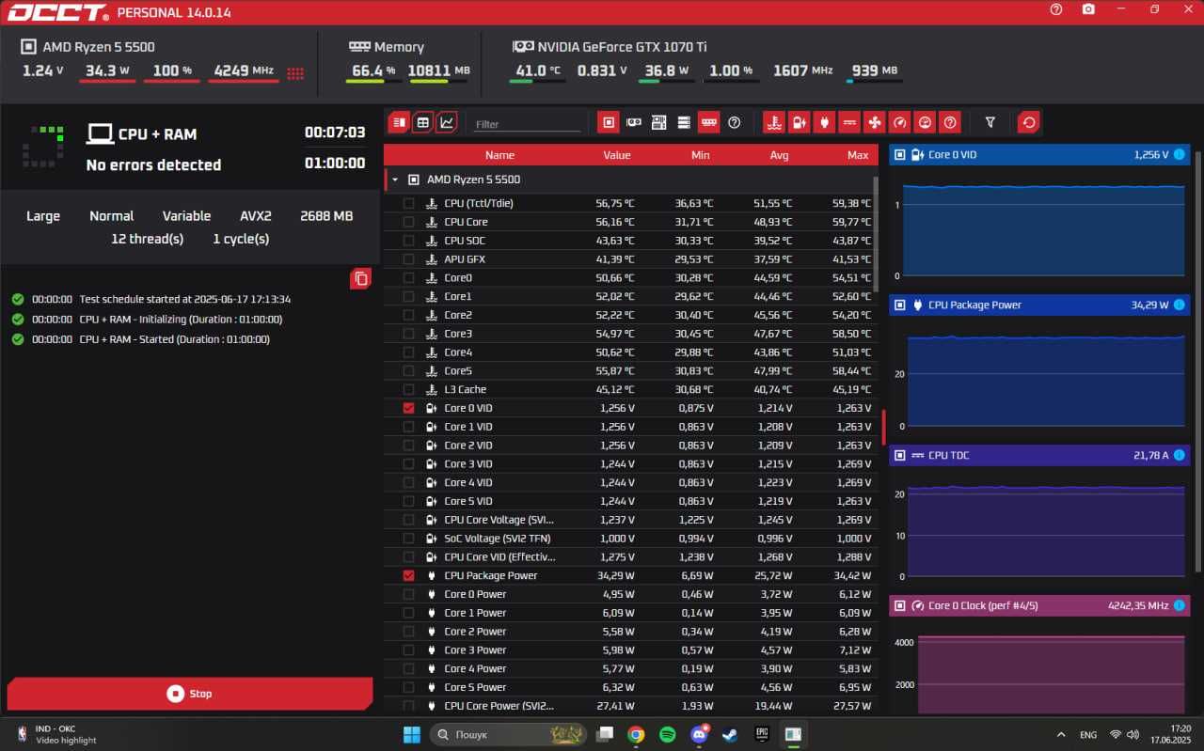Uncheck the Core 0 VID checkbox

pyautogui.click(x=408, y=408)
